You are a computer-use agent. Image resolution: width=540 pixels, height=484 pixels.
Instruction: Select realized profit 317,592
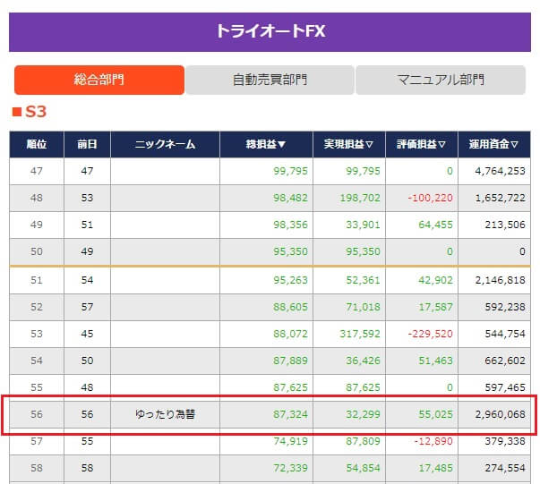click(x=360, y=334)
